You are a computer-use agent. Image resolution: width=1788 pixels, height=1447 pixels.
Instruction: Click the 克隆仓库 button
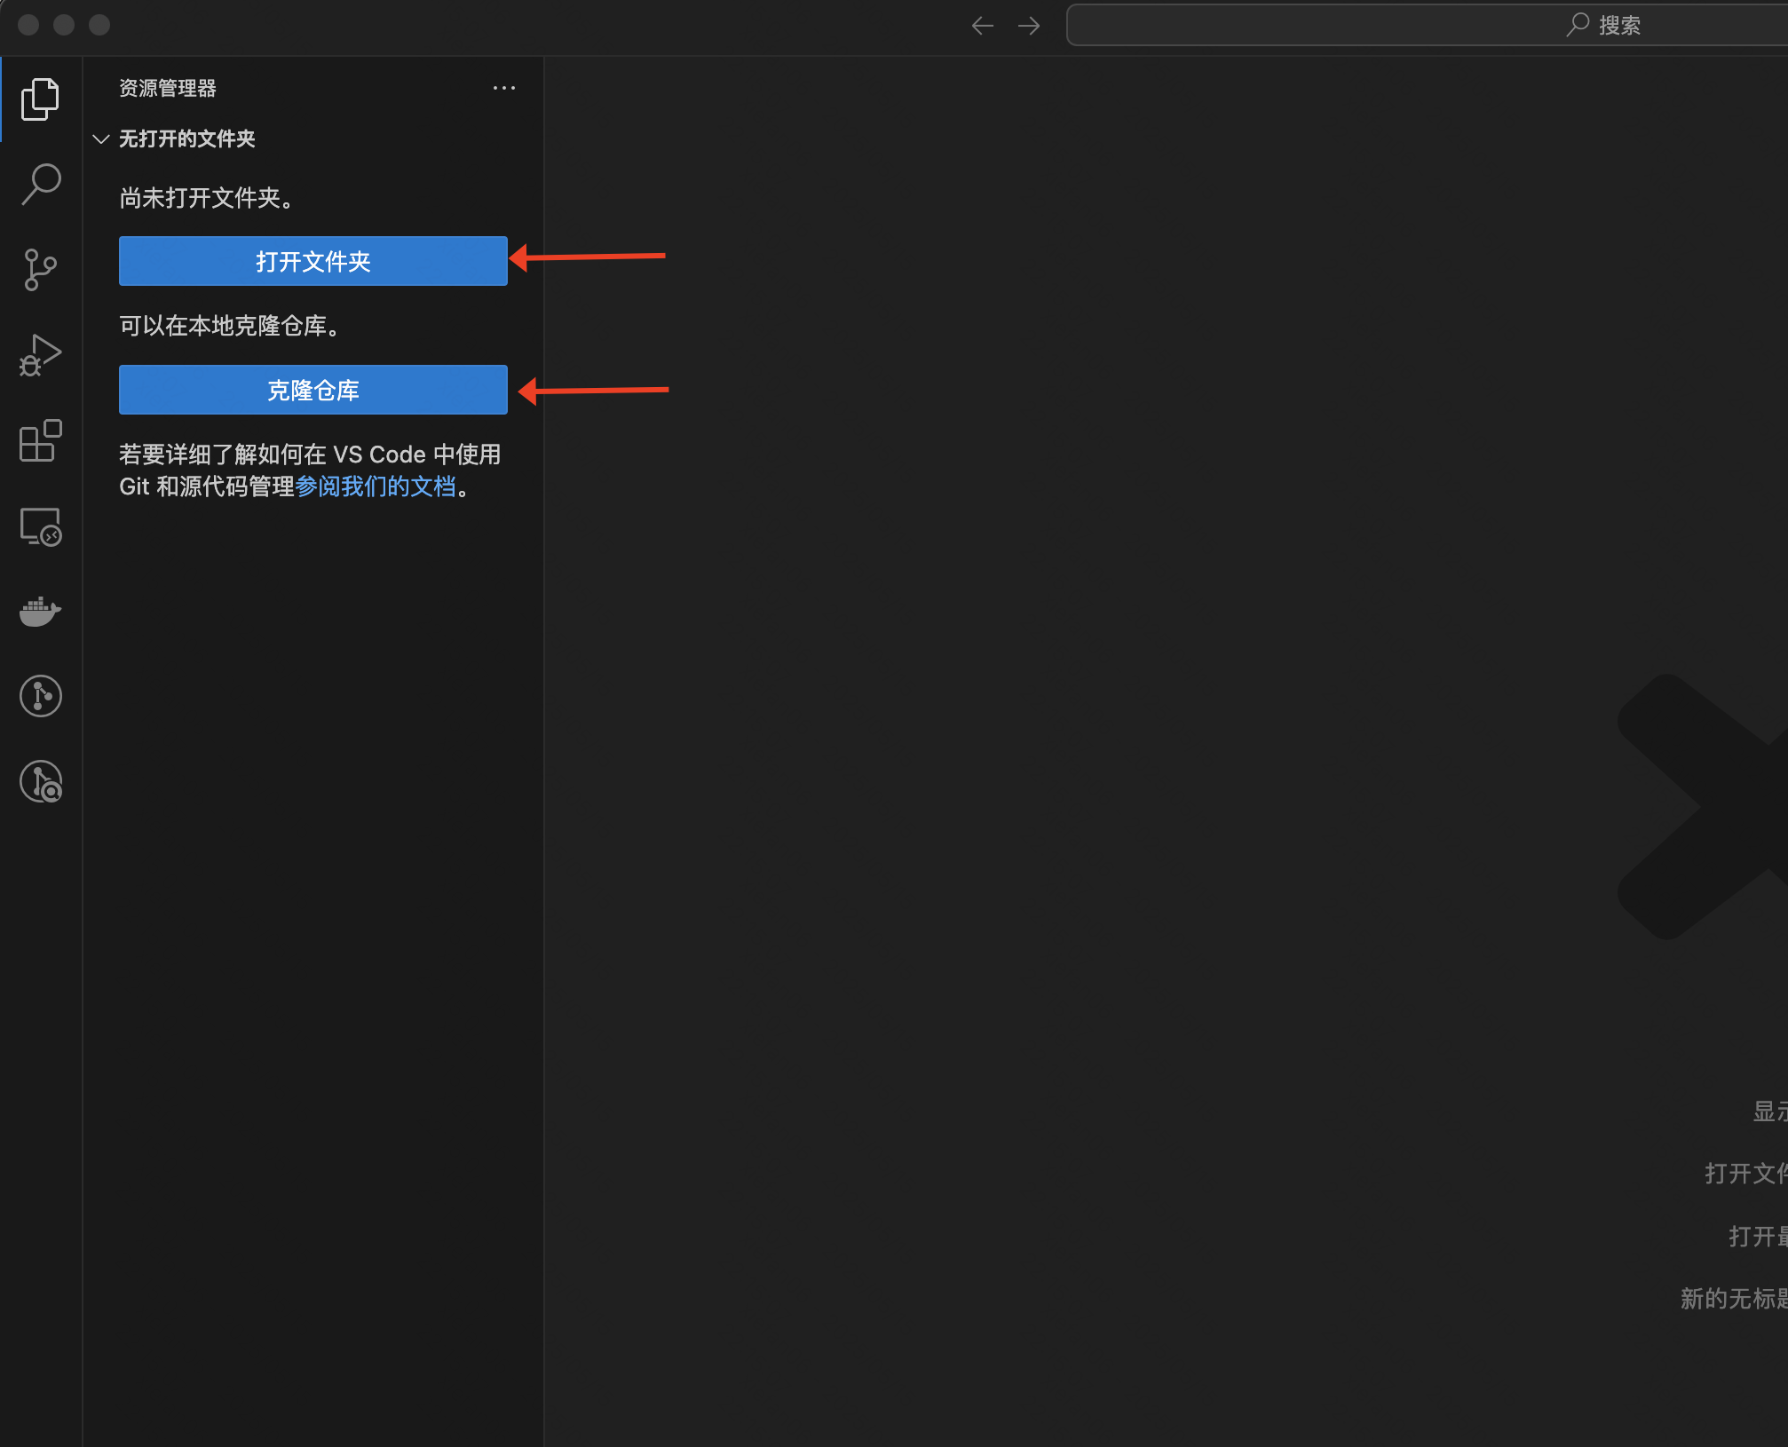tap(313, 390)
